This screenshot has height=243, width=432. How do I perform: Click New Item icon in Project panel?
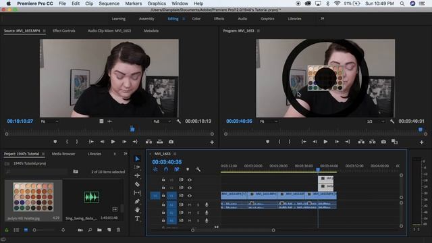click(109, 230)
